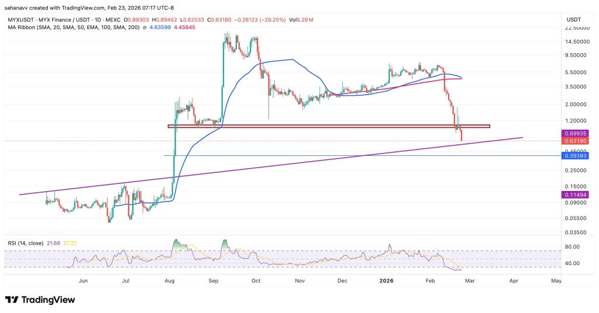The image size is (599, 313).
Task: Click the 2026 label on time axis
Action: pyautogui.click(x=385, y=281)
